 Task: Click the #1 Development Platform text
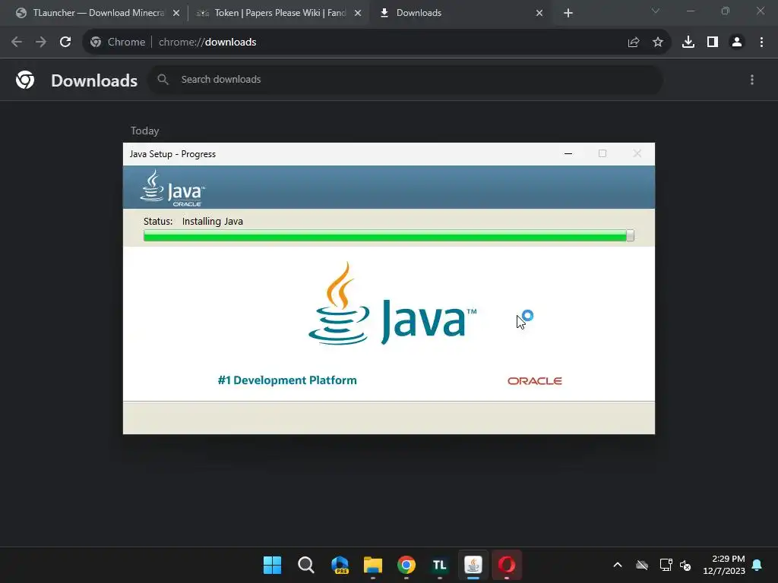pos(287,380)
